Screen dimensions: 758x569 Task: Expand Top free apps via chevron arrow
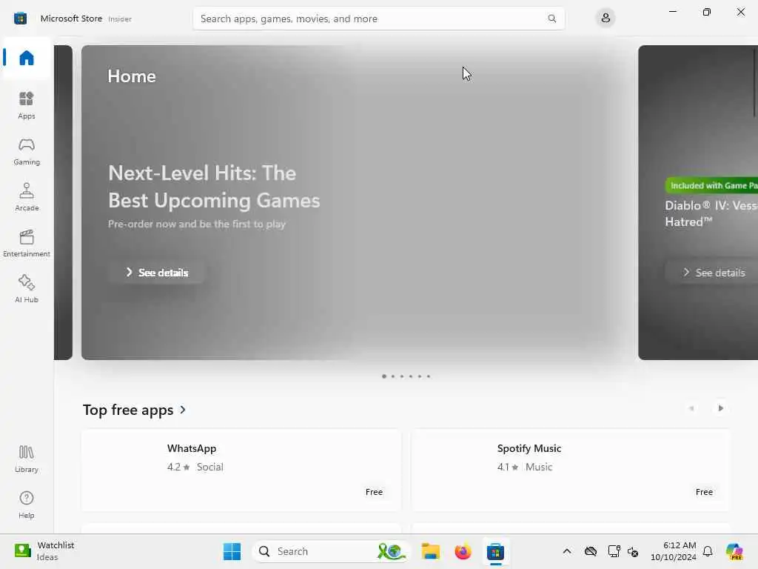click(183, 410)
